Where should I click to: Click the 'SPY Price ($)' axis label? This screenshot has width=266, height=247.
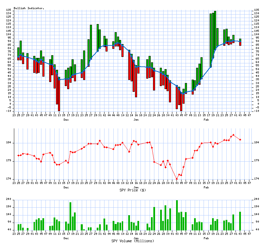point(133,190)
